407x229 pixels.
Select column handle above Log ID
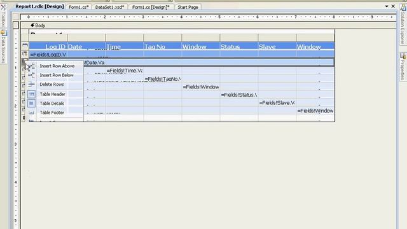[x=48, y=38]
